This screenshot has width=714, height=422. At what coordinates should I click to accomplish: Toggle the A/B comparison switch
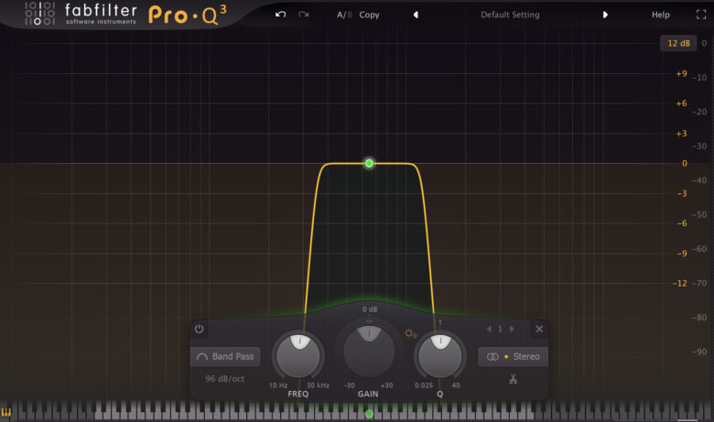344,15
